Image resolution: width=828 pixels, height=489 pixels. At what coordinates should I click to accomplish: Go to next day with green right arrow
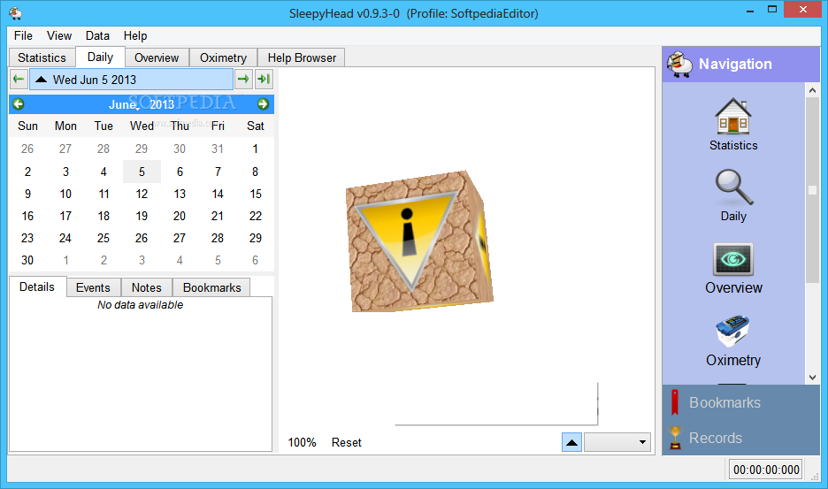(x=243, y=80)
